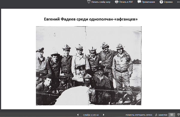Select the Начать слайд-шоу command label

tap(101, 2)
